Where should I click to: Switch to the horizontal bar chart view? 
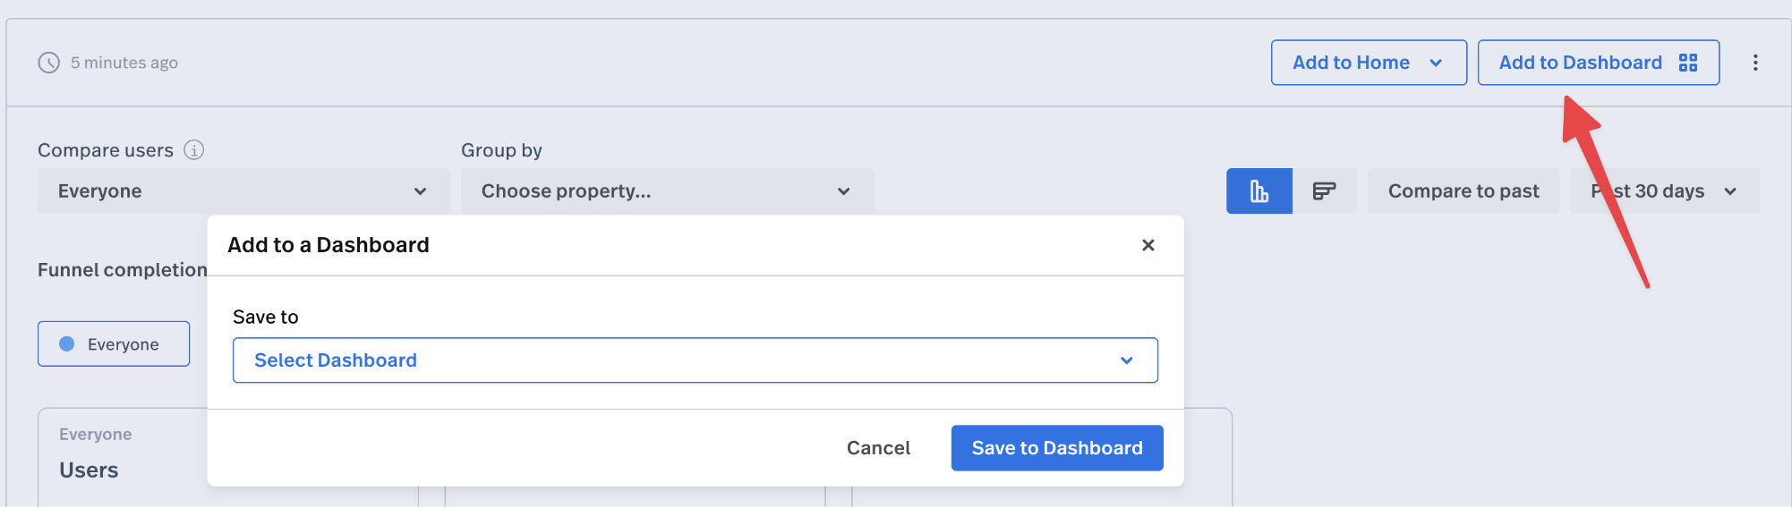1324,191
